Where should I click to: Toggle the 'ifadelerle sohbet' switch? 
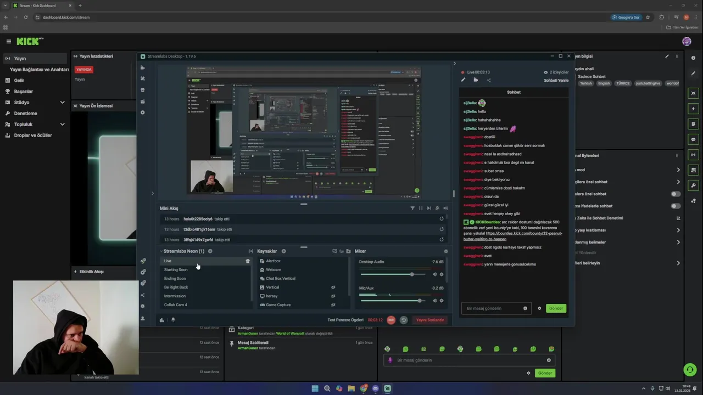676,206
